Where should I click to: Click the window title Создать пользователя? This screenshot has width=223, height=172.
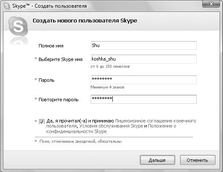point(61,6)
